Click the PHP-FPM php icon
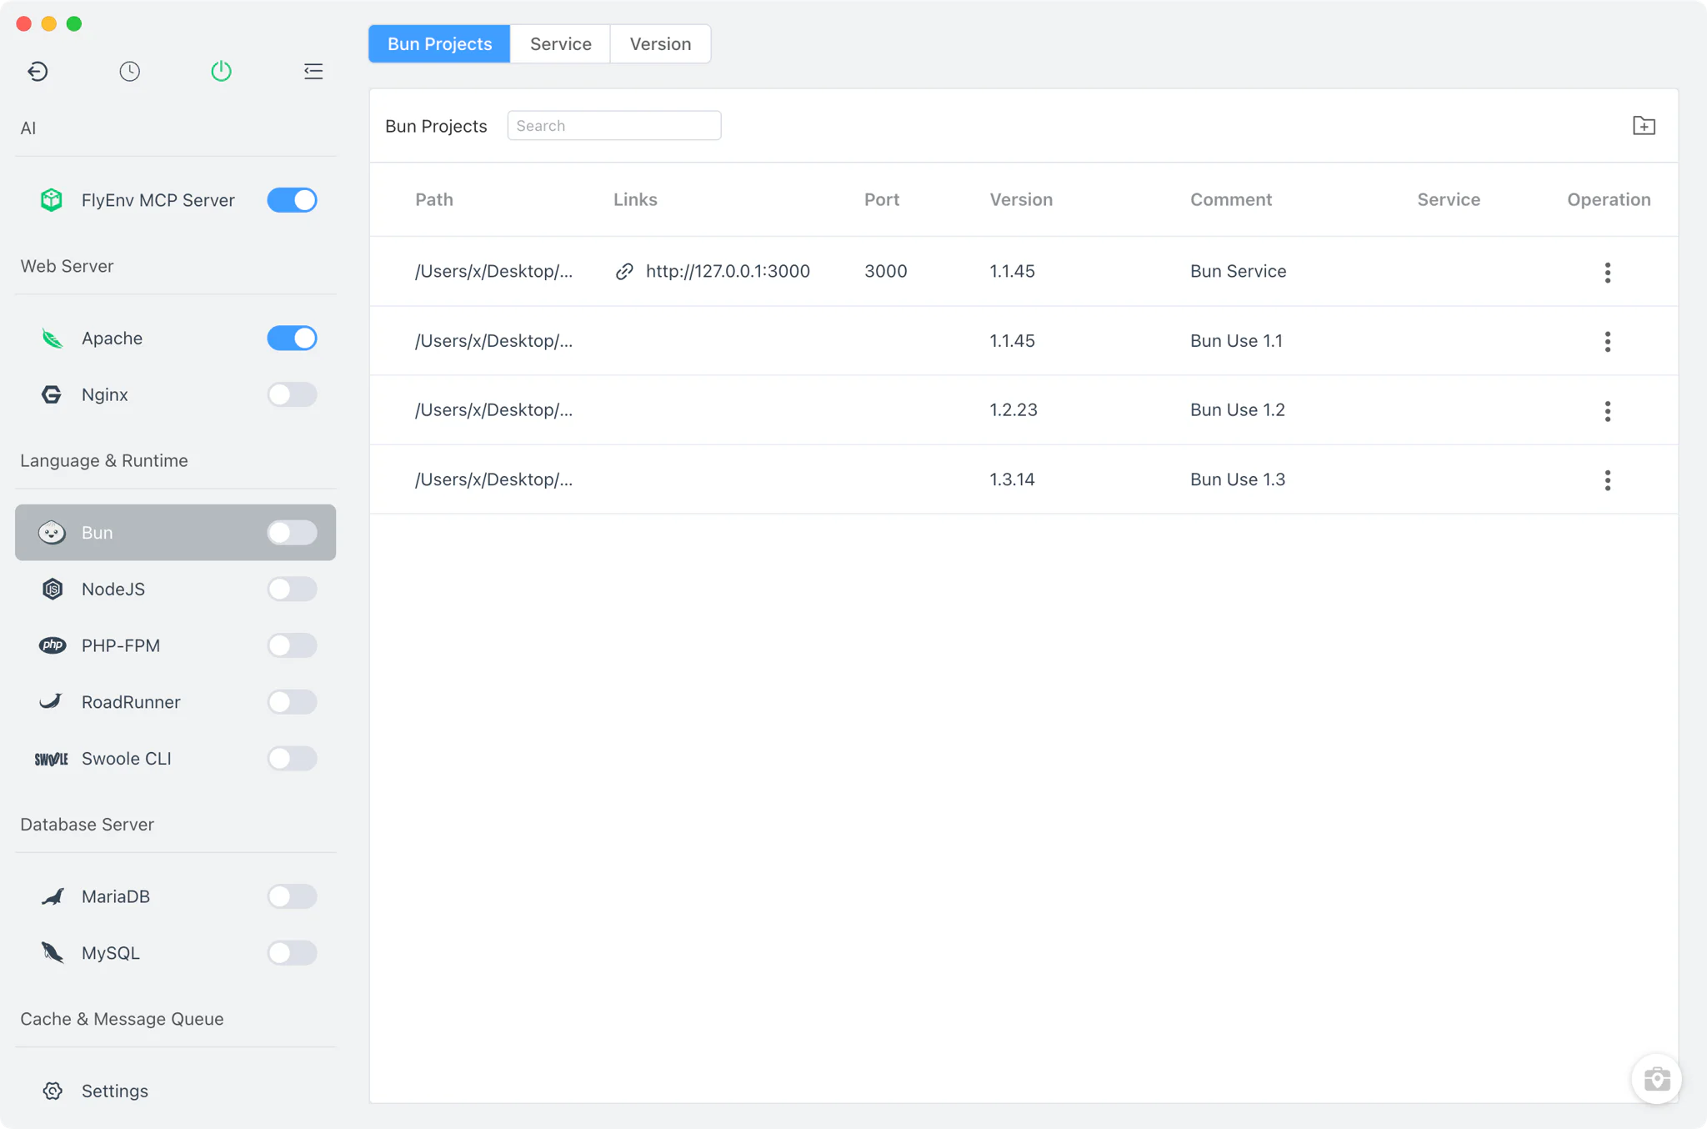Viewport: 1707px width, 1129px height. tap(52, 645)
